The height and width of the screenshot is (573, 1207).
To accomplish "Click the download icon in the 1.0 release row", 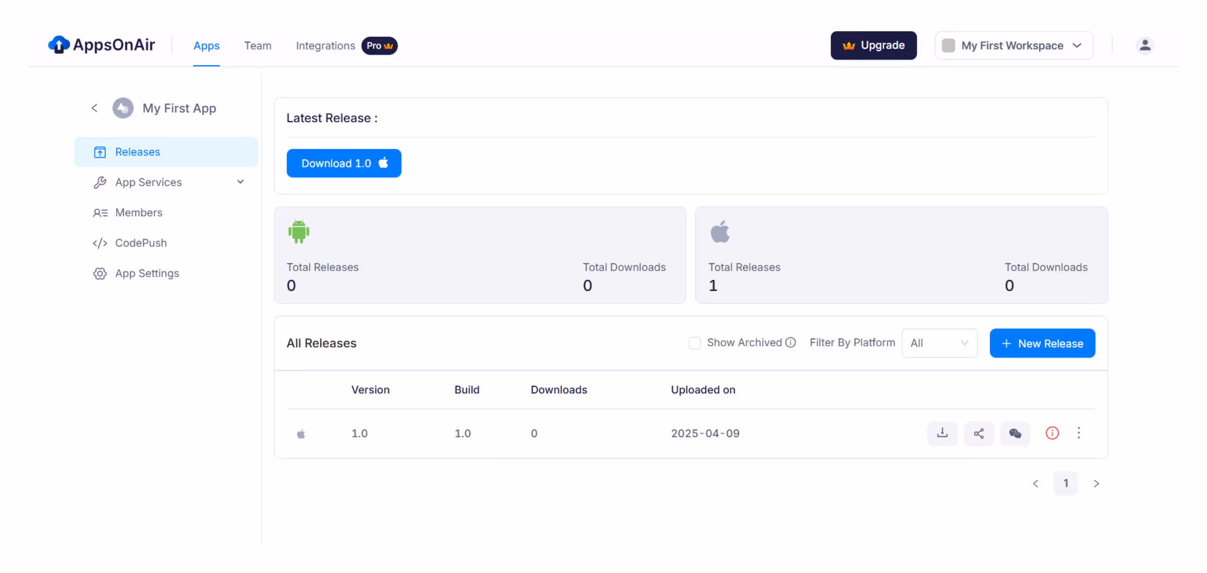I will 942,433.
